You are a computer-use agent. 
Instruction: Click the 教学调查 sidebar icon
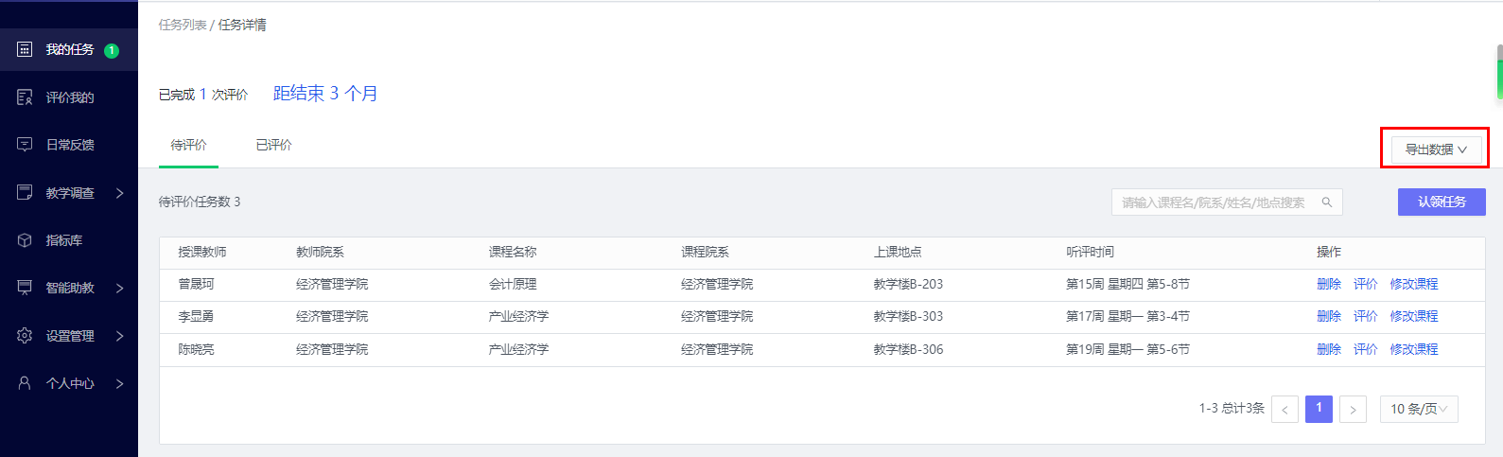pyautogui.click(x=26, y=192)
